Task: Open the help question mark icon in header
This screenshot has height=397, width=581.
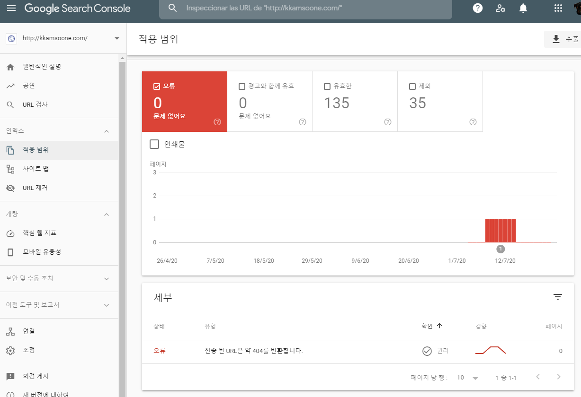Action: point(478,8)
